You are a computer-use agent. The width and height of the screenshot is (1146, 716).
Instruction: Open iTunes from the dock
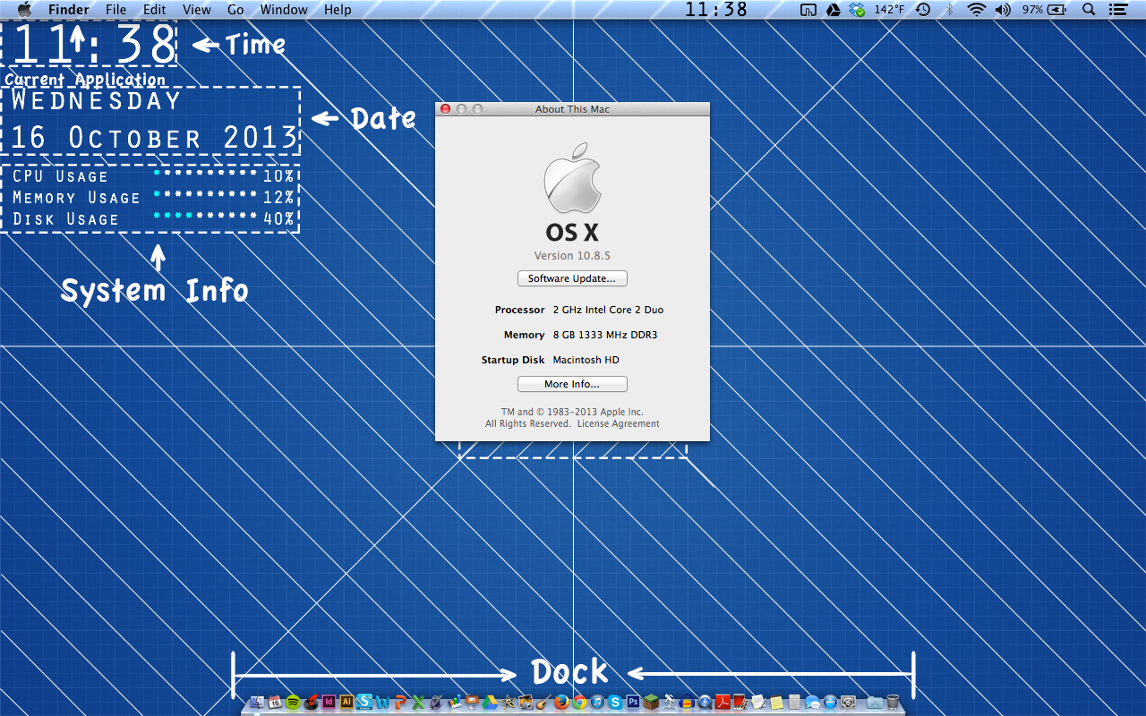pyautogui.click(x=597, y=703)
